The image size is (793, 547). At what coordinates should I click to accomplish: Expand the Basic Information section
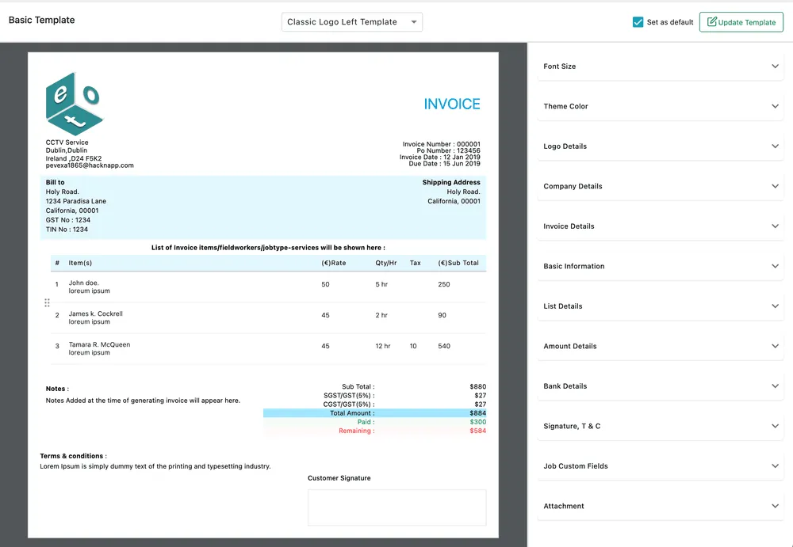tap(661, 266)
